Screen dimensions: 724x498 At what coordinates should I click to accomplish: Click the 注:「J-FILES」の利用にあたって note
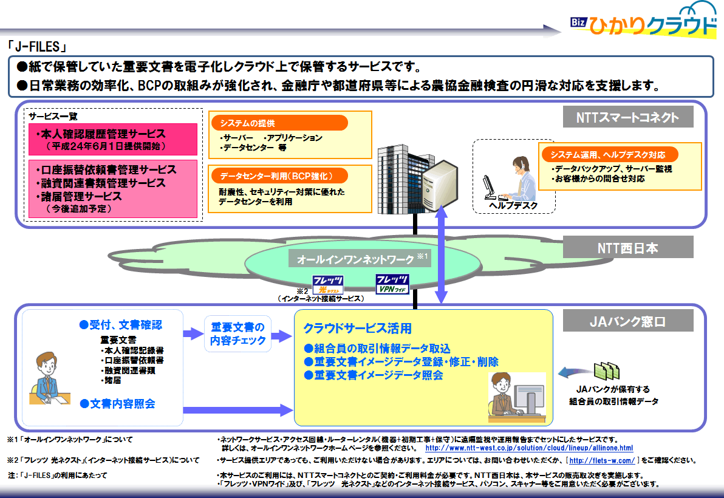[57, 475]
